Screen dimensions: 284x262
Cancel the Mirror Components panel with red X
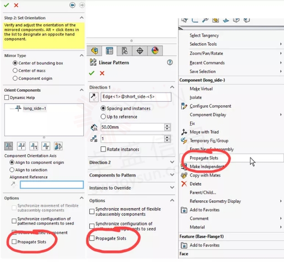[16, 5]
